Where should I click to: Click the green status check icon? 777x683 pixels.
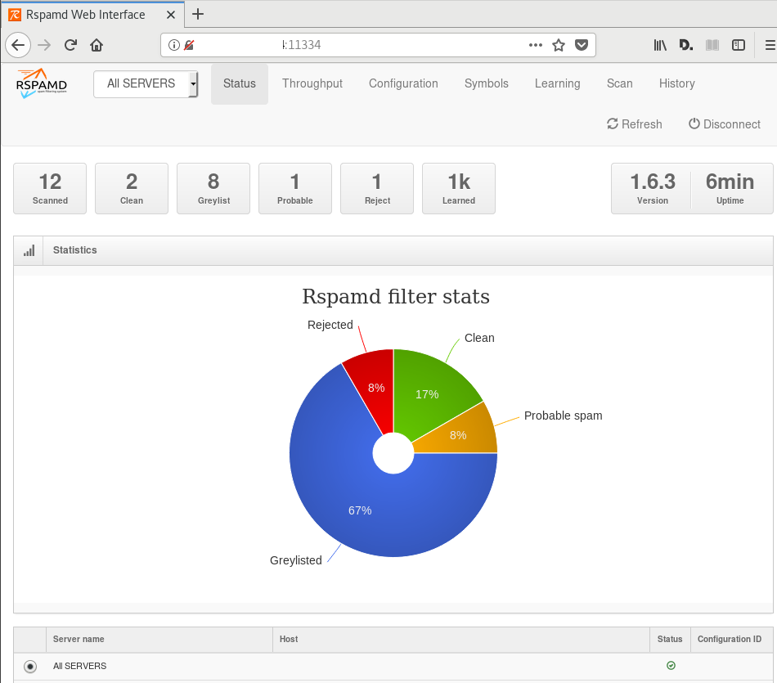point(671,666)
